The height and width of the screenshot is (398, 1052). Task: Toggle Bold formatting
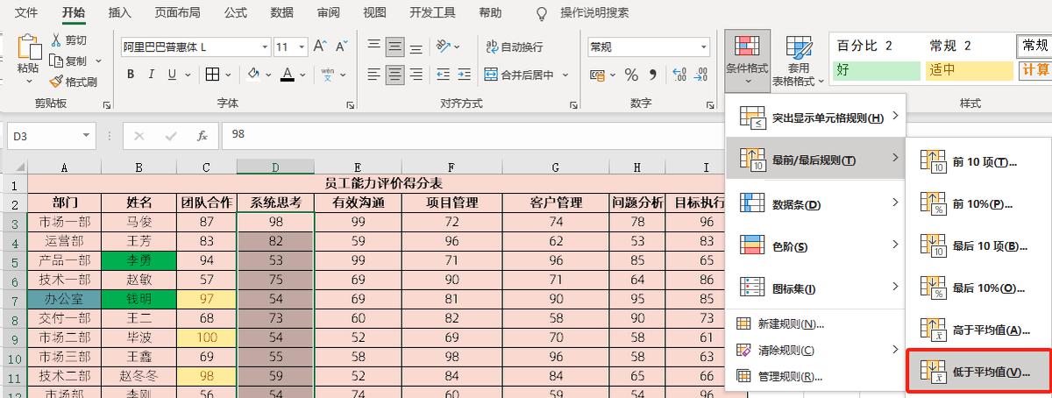click(x=131, y=75)
